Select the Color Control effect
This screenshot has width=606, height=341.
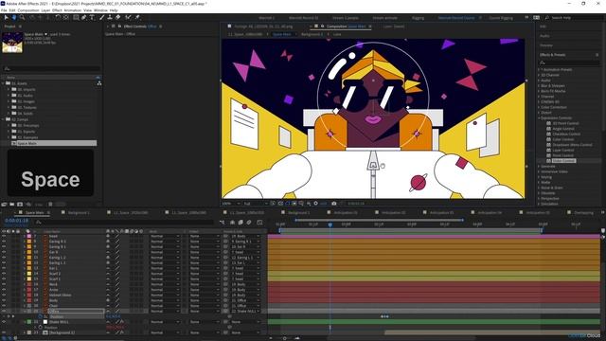pyautogui.click(x=563, y=139)
